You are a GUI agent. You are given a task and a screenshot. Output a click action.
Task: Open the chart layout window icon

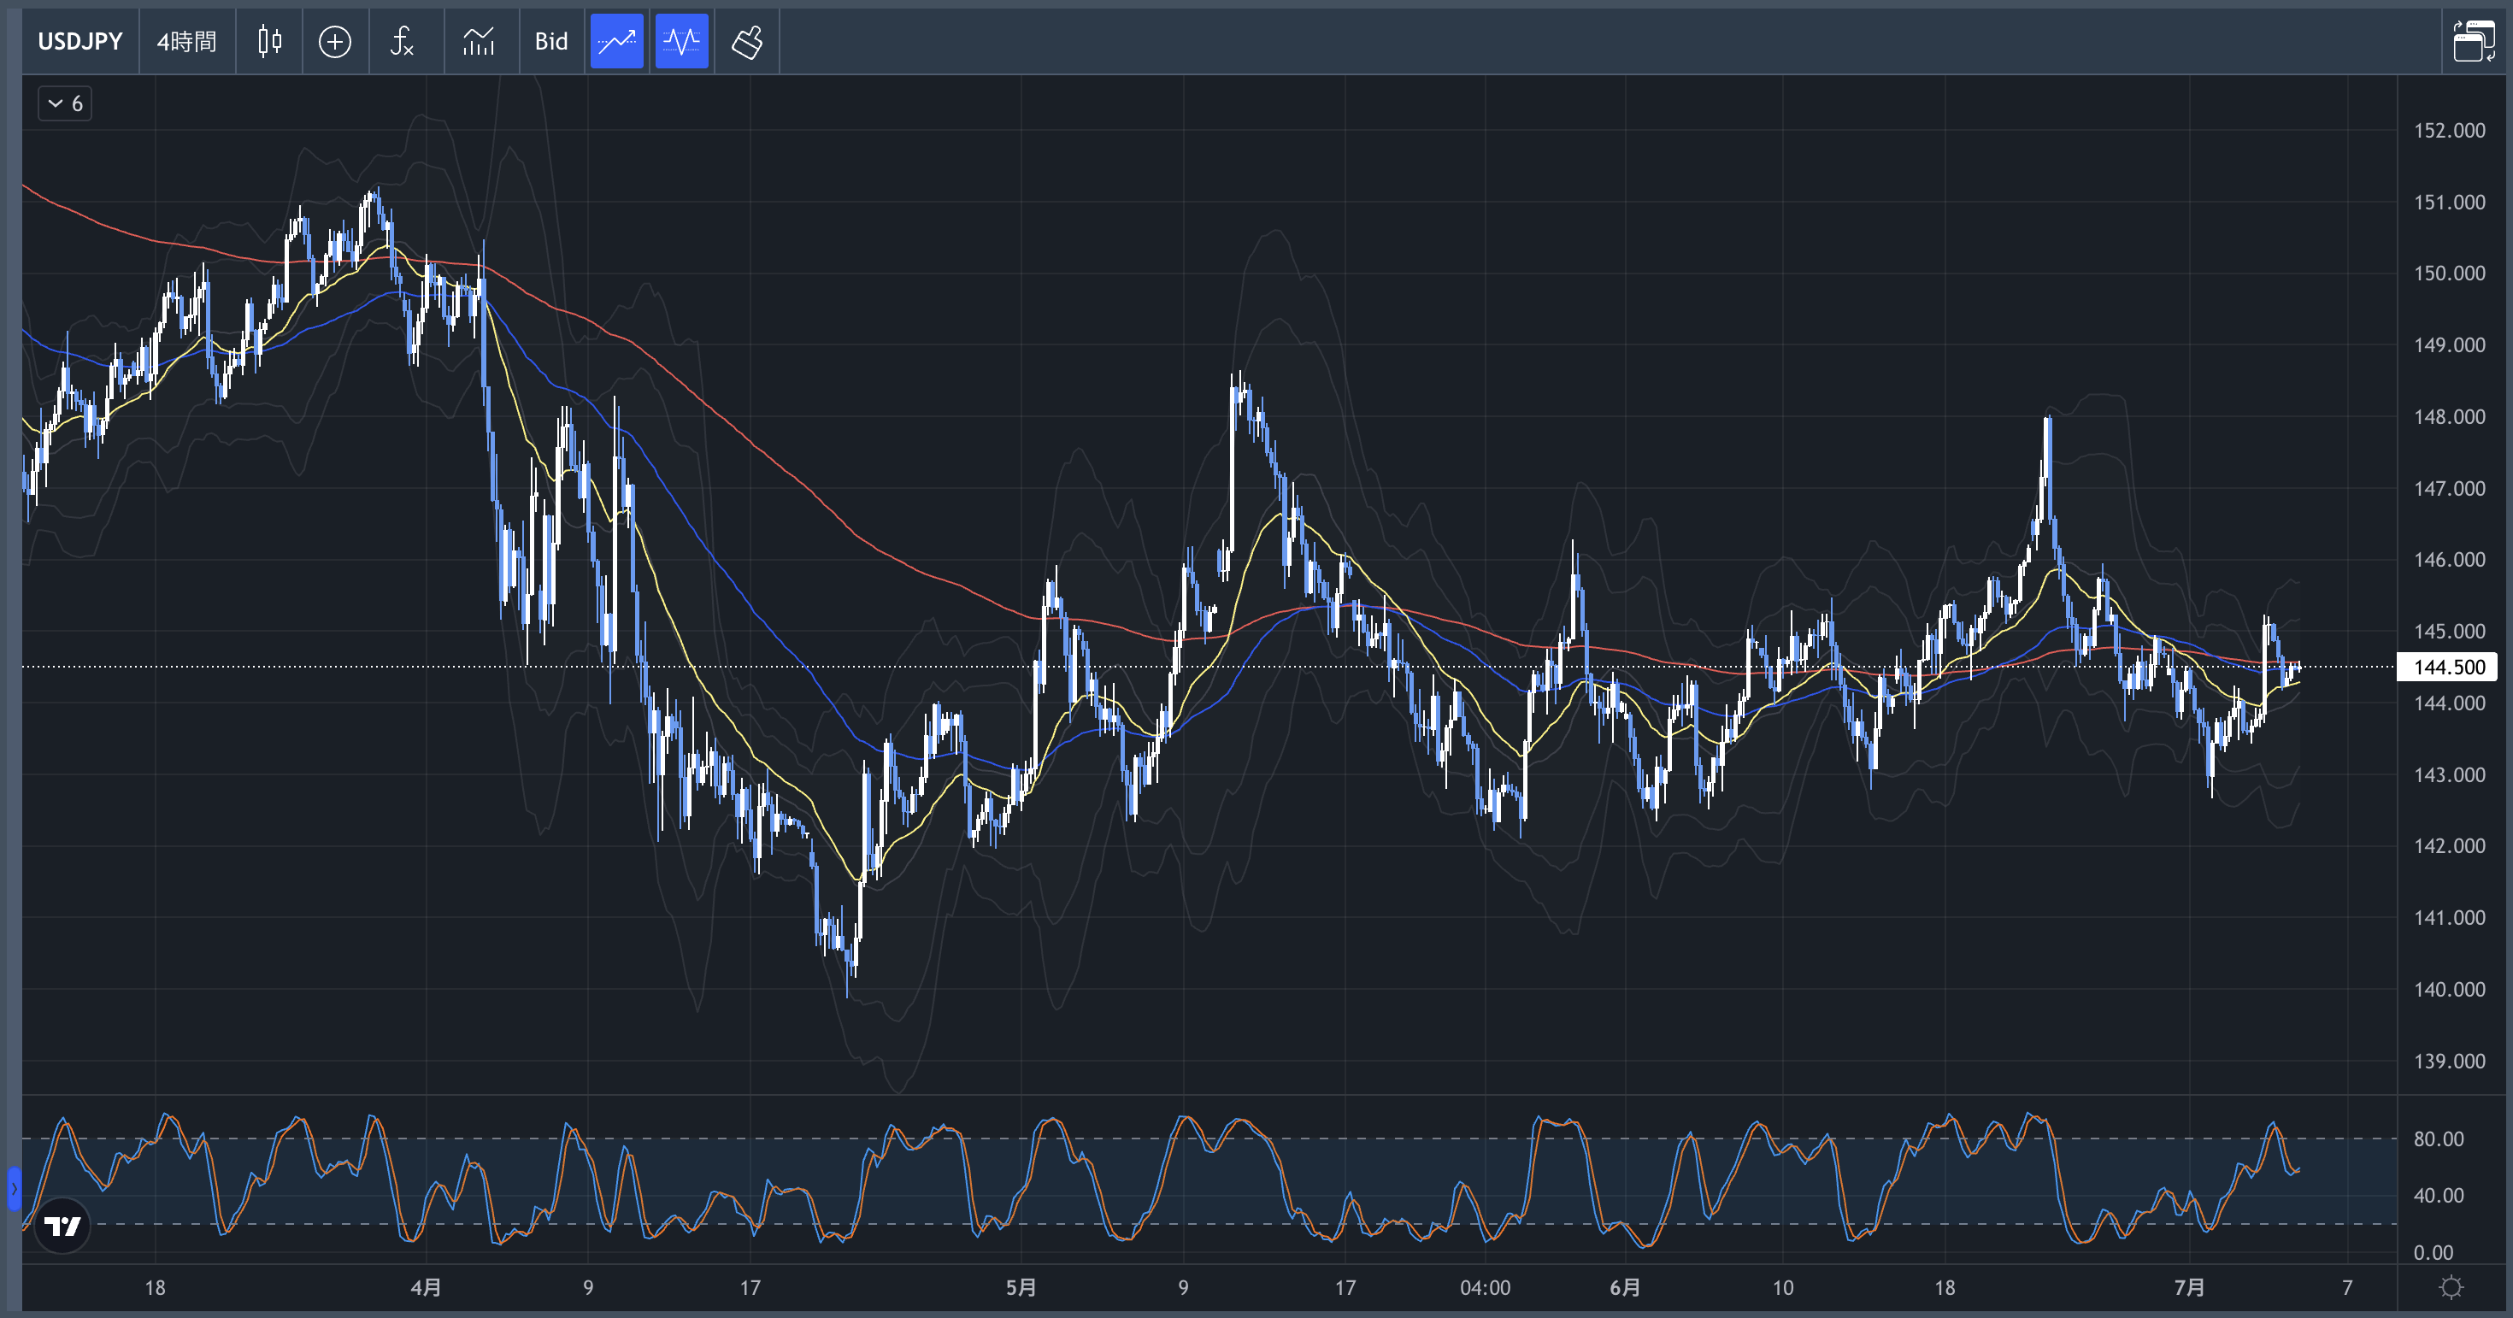(2475, 41)
